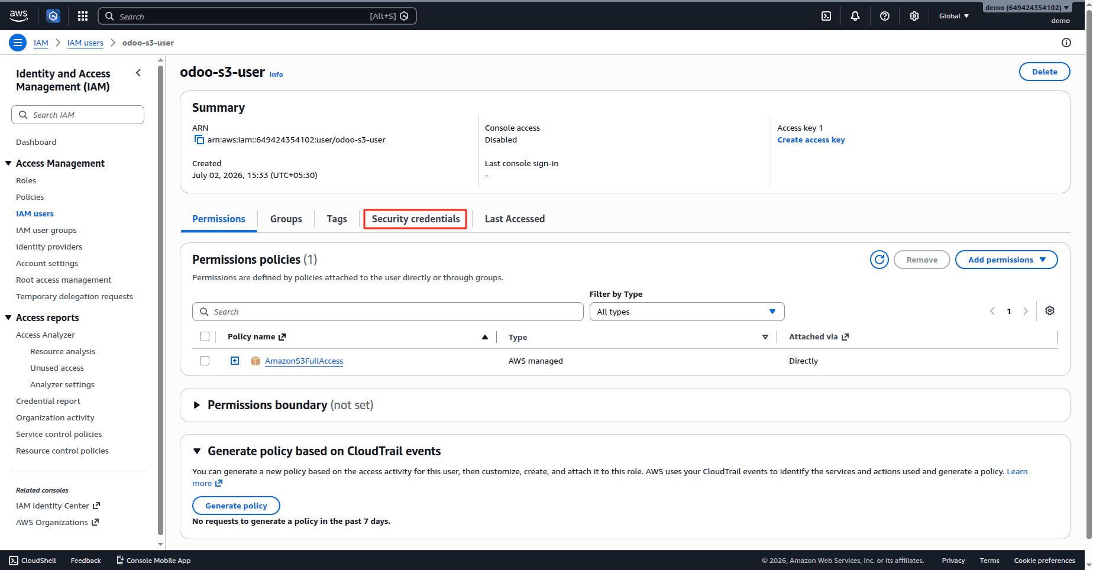Click the sidebar vertical scrollbar
This screenshot has width=1093, height=570.
coord(160,302)
